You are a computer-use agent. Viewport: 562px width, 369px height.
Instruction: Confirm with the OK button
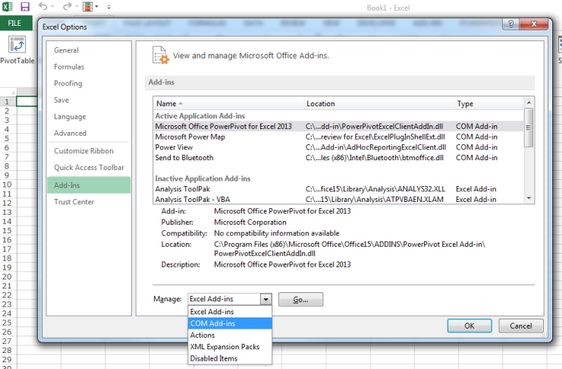tap(469, 326)
